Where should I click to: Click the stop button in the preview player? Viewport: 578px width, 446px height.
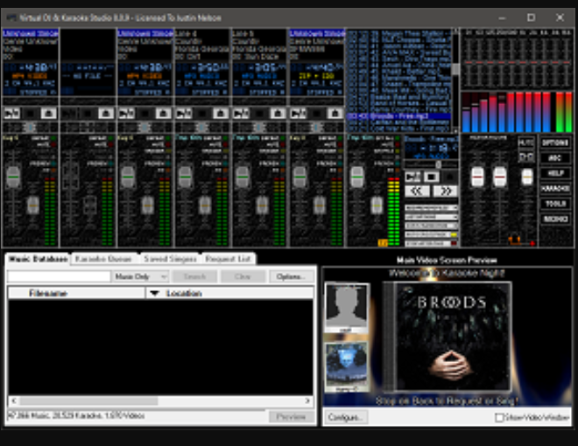pos(432,177)
